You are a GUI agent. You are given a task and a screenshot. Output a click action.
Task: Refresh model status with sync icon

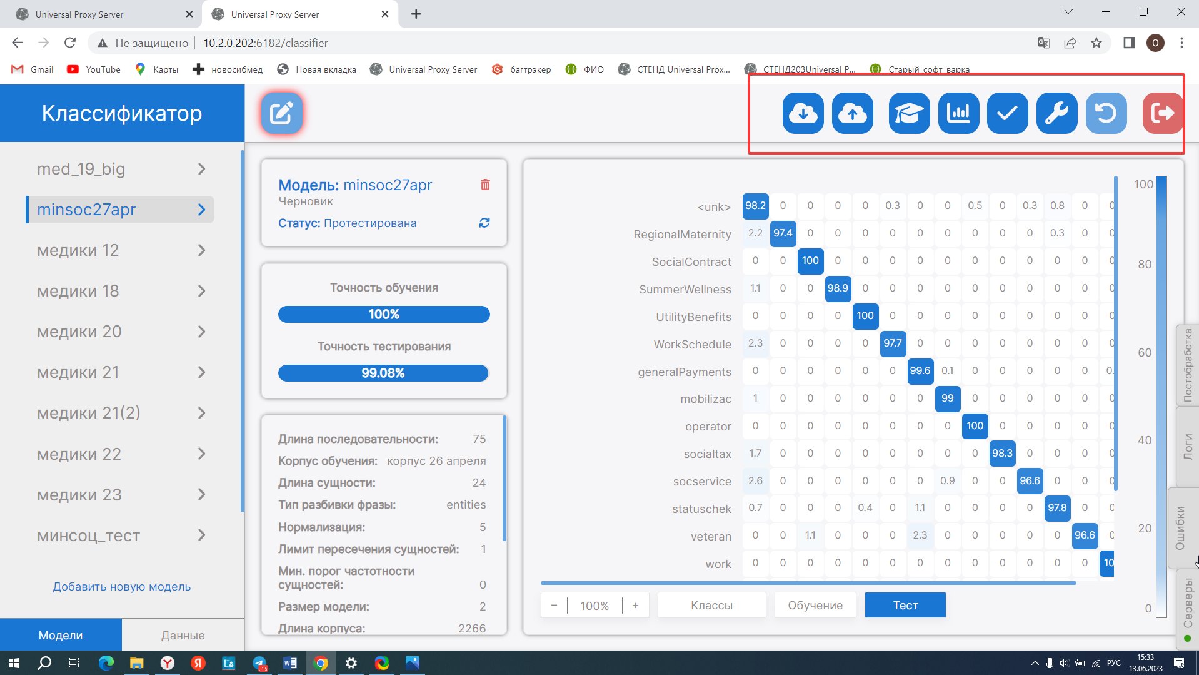[x=484, y=223]
